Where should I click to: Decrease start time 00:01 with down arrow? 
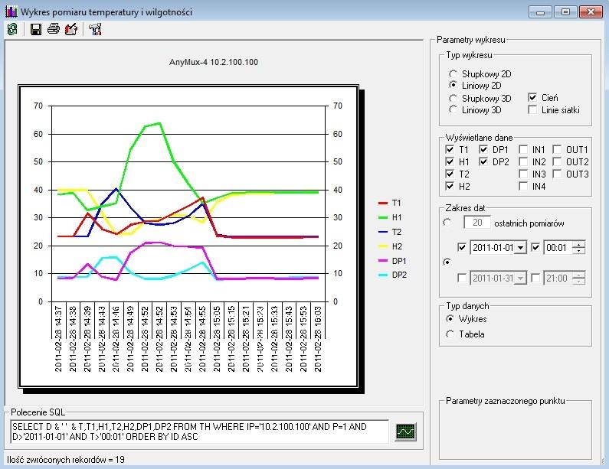(578, 251)
